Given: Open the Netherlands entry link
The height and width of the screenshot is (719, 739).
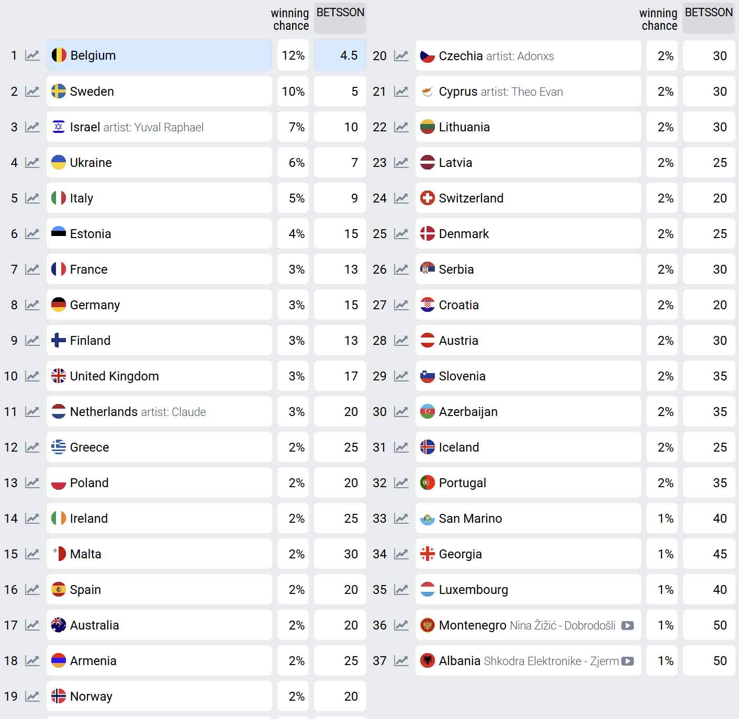Looking at the screenshot, I should (x=104, y=412).
